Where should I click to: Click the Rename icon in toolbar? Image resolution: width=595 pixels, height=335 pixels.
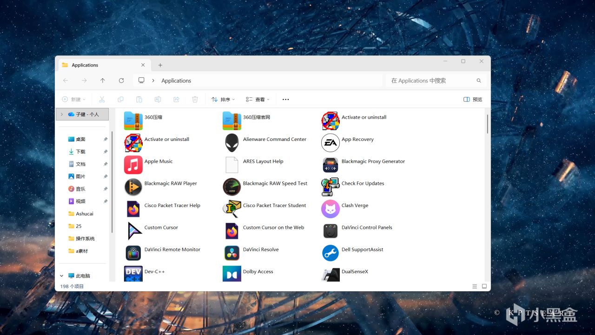[x=158, y=99]
